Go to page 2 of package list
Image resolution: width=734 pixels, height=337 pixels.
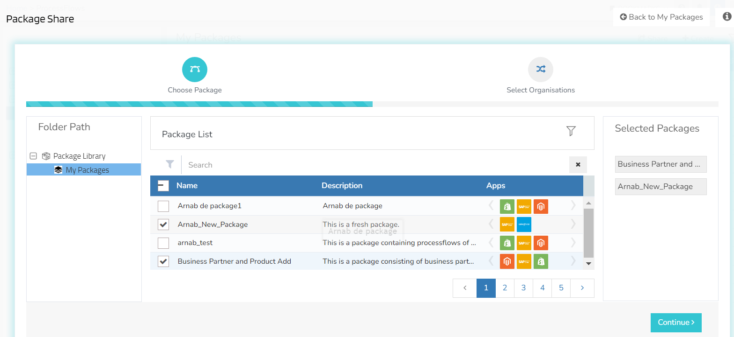tap(505, 288)
